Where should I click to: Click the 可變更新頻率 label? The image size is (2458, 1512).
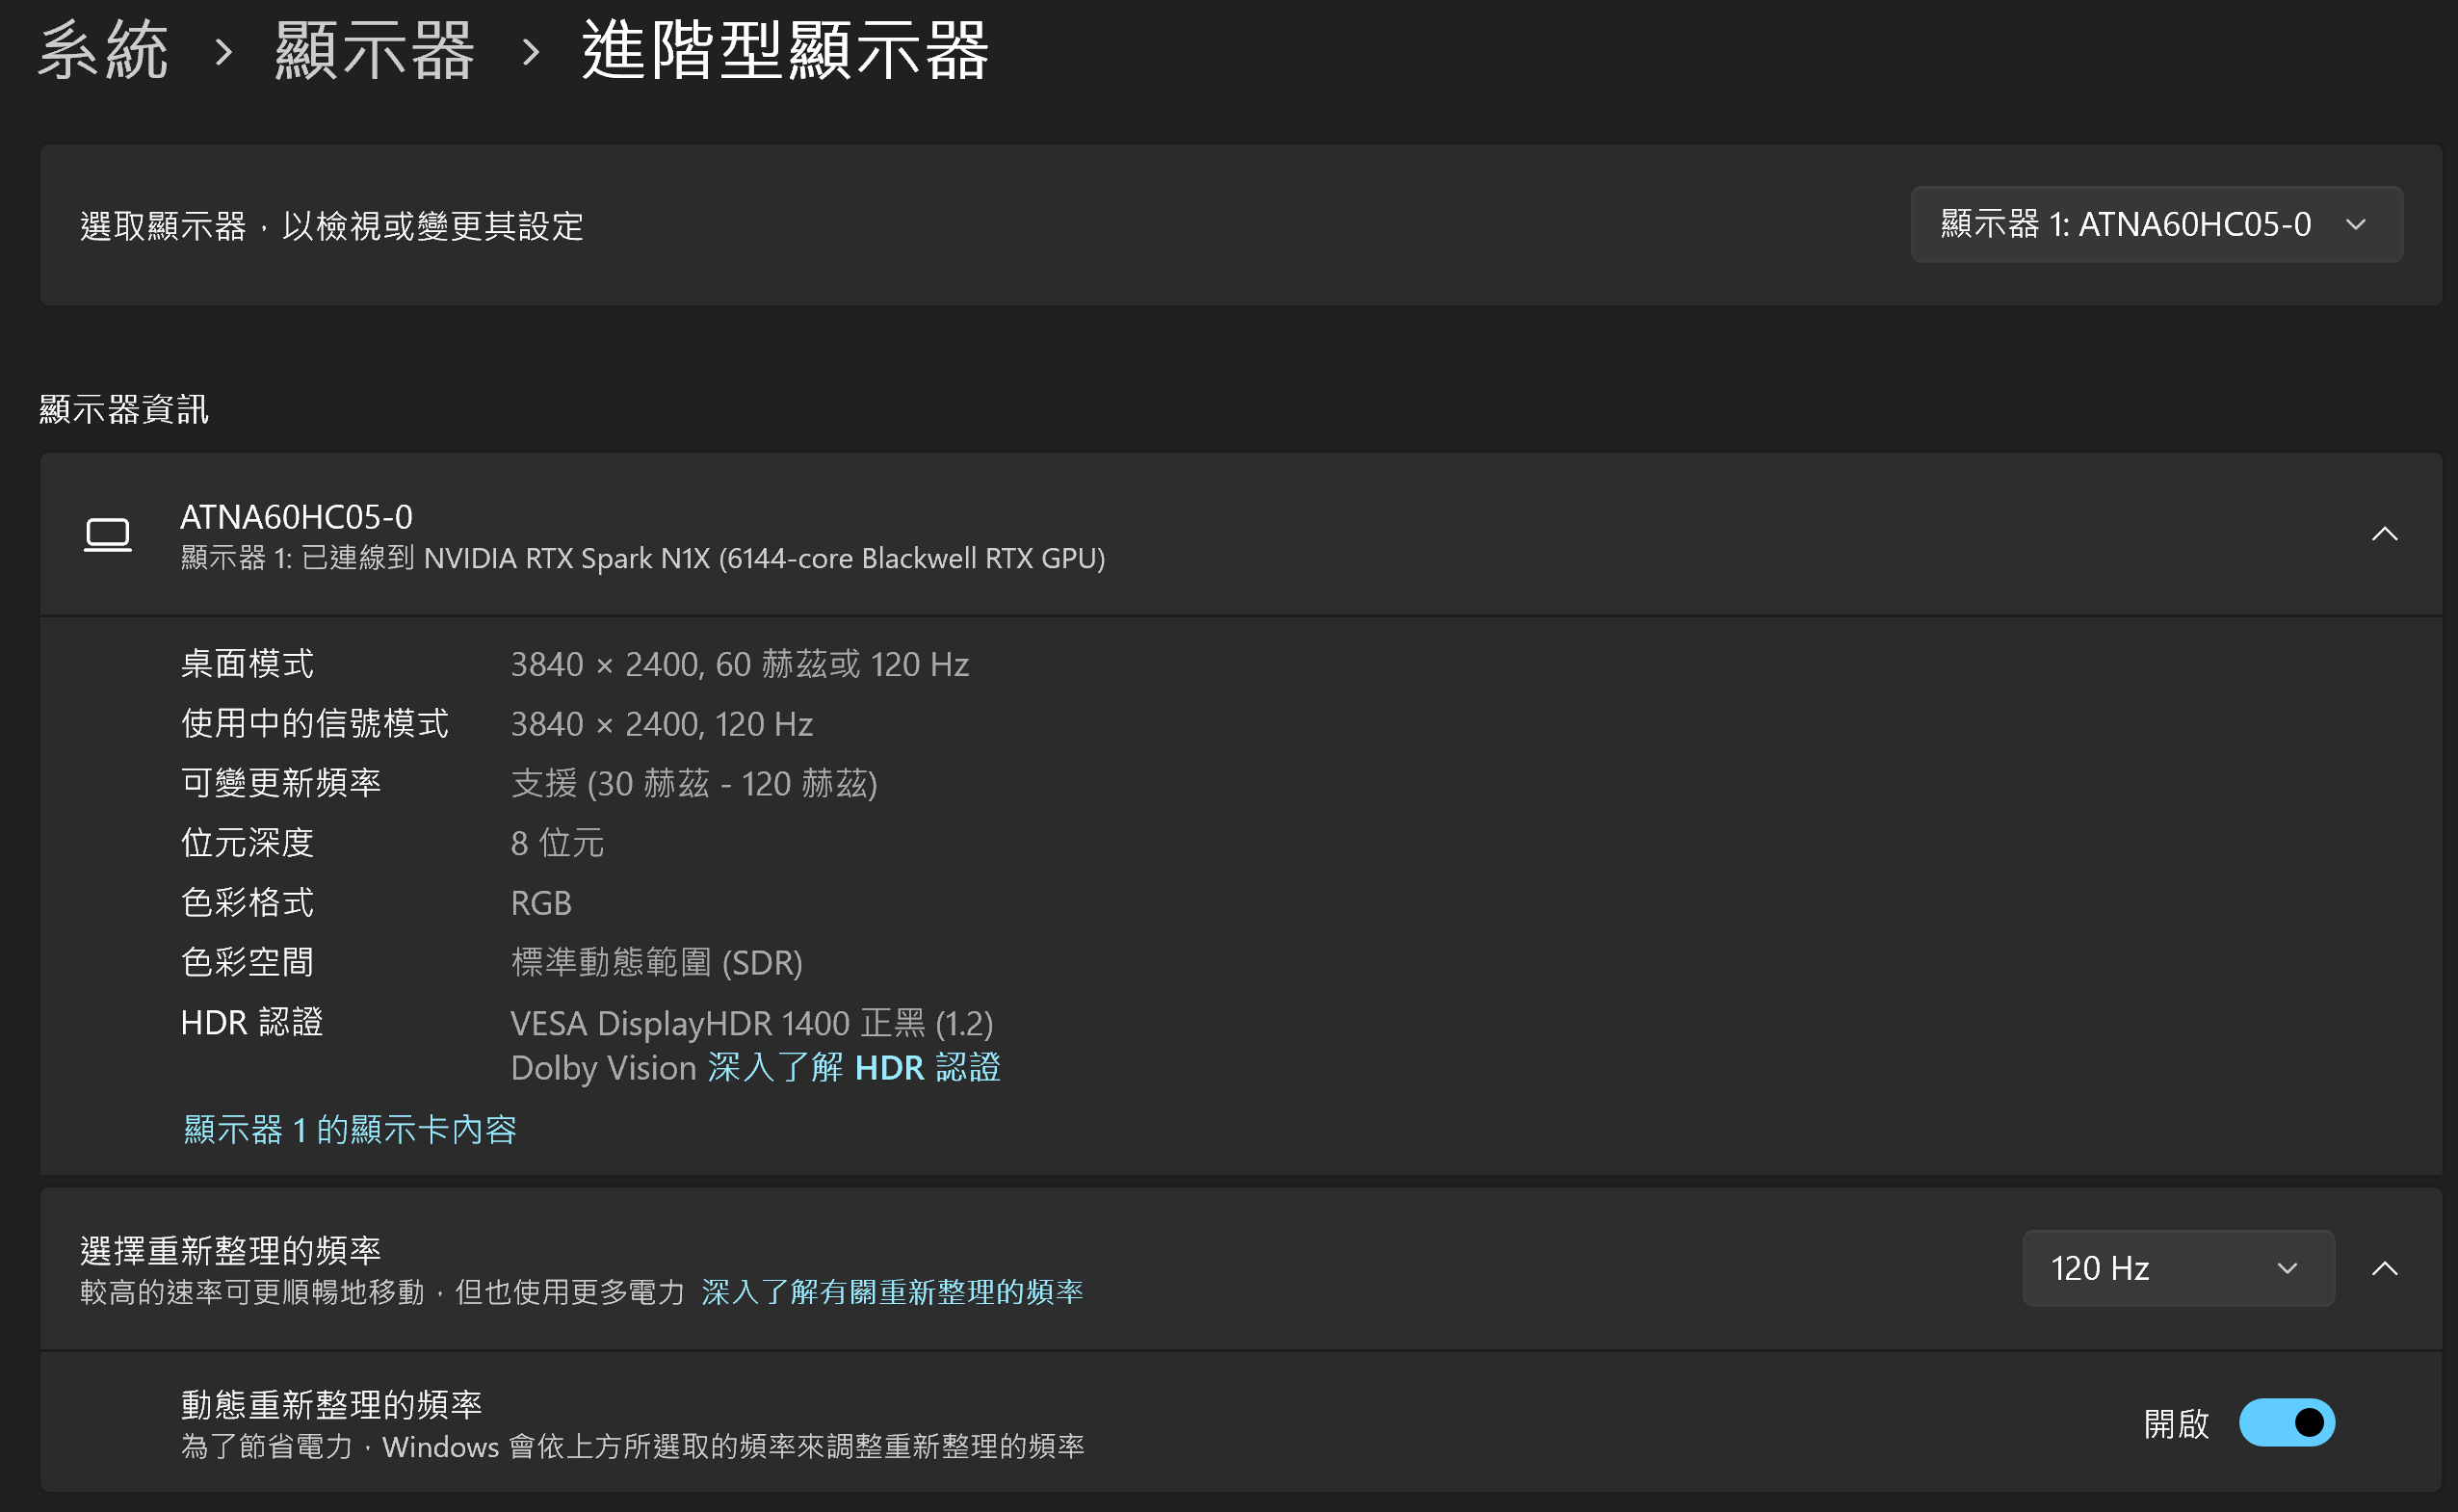281,782
